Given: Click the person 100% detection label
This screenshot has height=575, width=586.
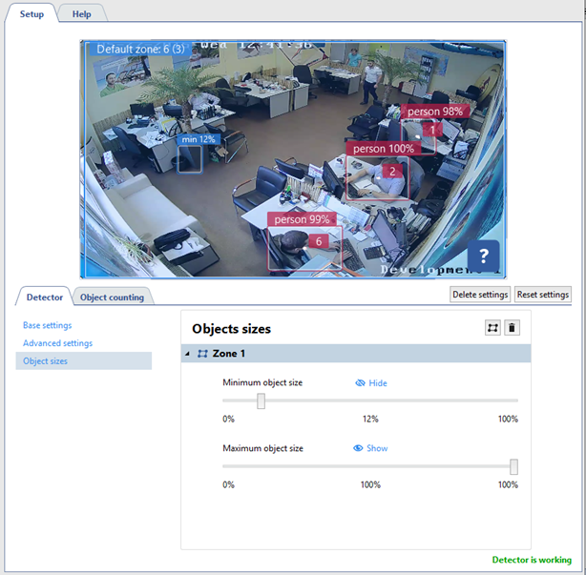Looking at the screenshot, I should pyautogui.click(x=383, y=149).
